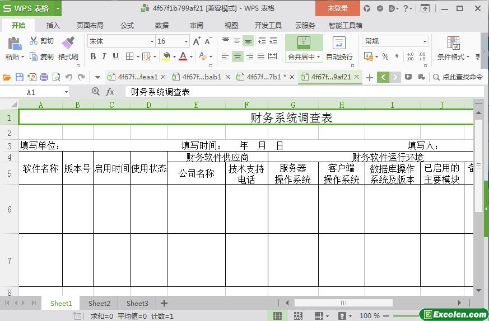Viewport: 489px width, 321px height.
Task: Click the fx insert function icon
Action: pyautogui.click(x=110, y=92)
